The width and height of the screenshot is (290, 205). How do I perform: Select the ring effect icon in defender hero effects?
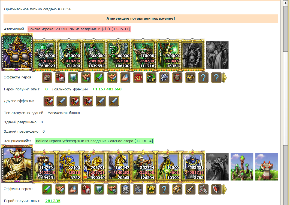(177, 189)
